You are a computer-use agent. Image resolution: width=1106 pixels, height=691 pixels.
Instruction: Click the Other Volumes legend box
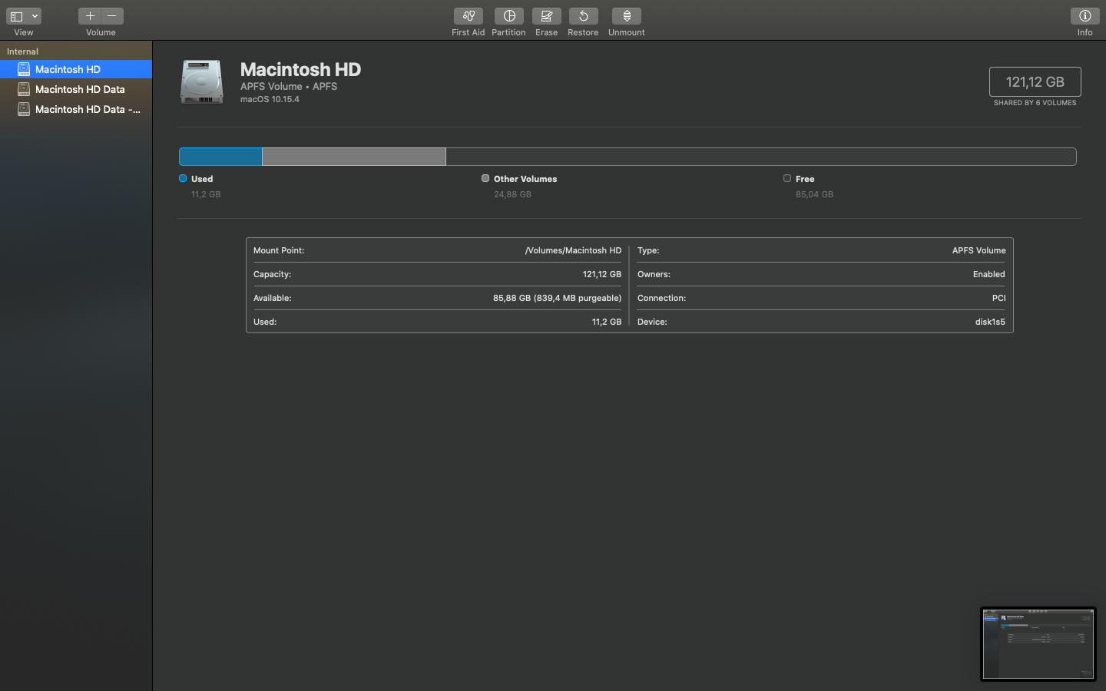tap(485, 178)
